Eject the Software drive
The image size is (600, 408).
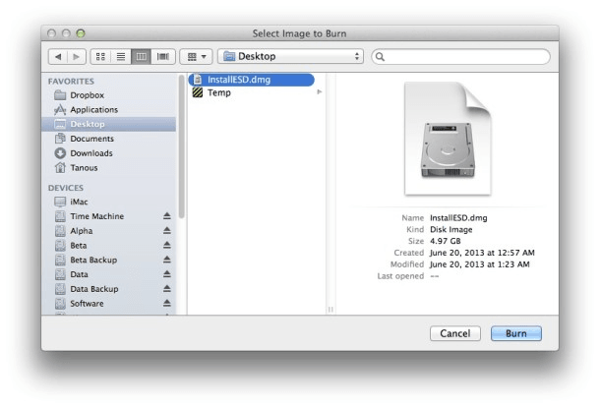pos(167,303)
